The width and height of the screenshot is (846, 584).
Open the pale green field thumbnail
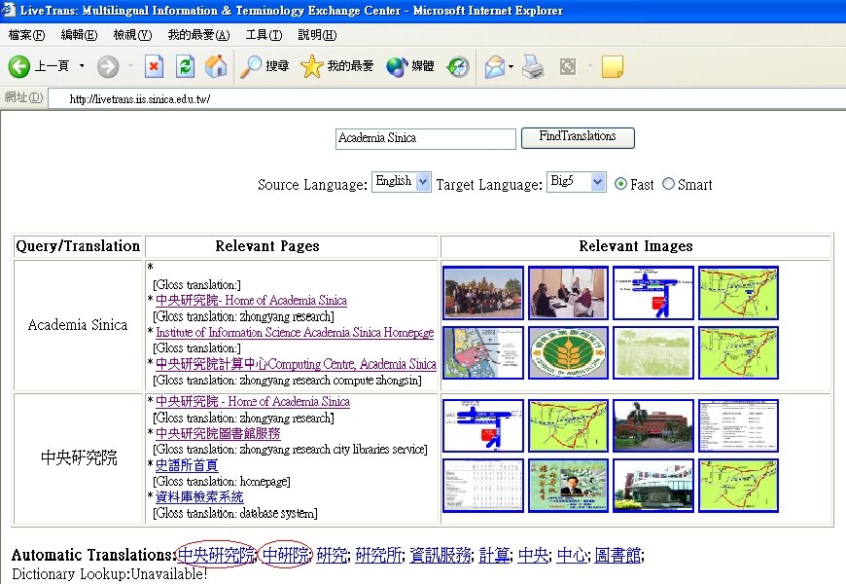tap(653, 352)
